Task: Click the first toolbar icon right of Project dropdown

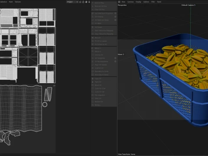Action: [80, 2]
